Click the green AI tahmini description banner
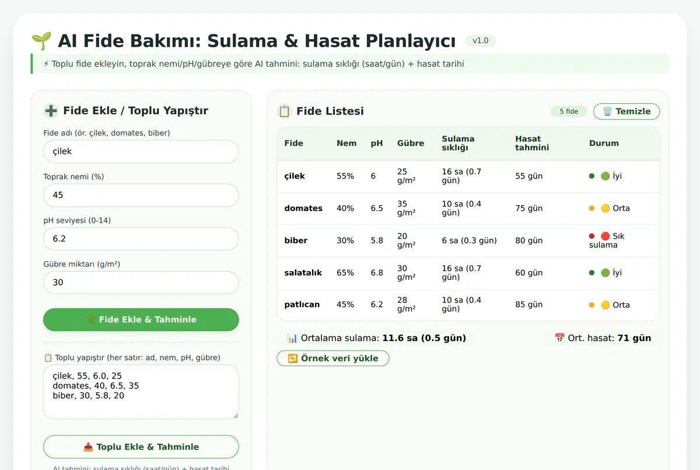The width and height of the screenshot is (700, 470). (x=350, y=64)
